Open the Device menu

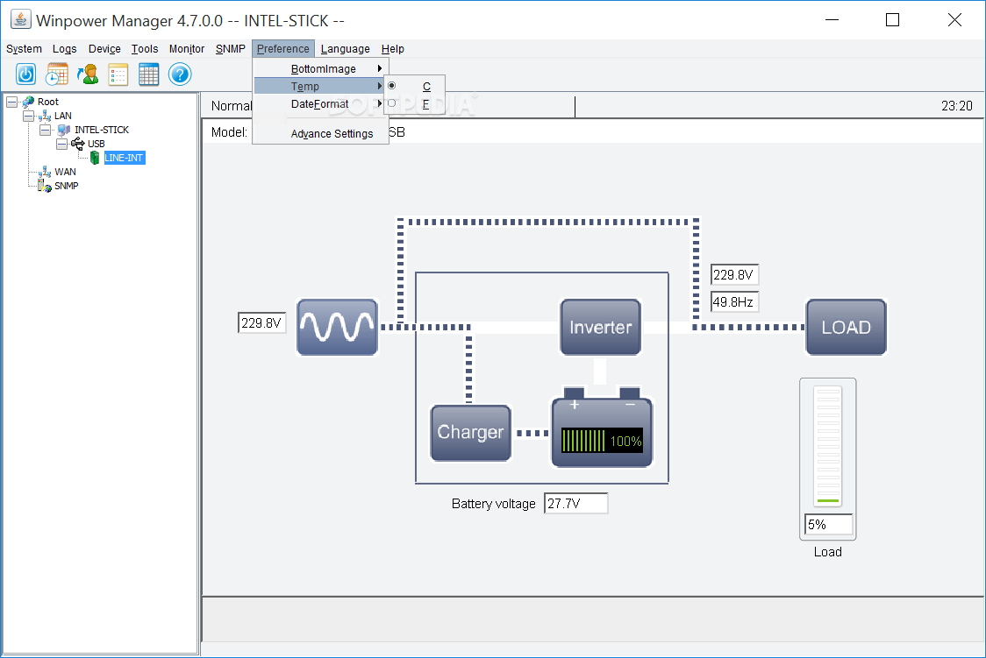104,49
